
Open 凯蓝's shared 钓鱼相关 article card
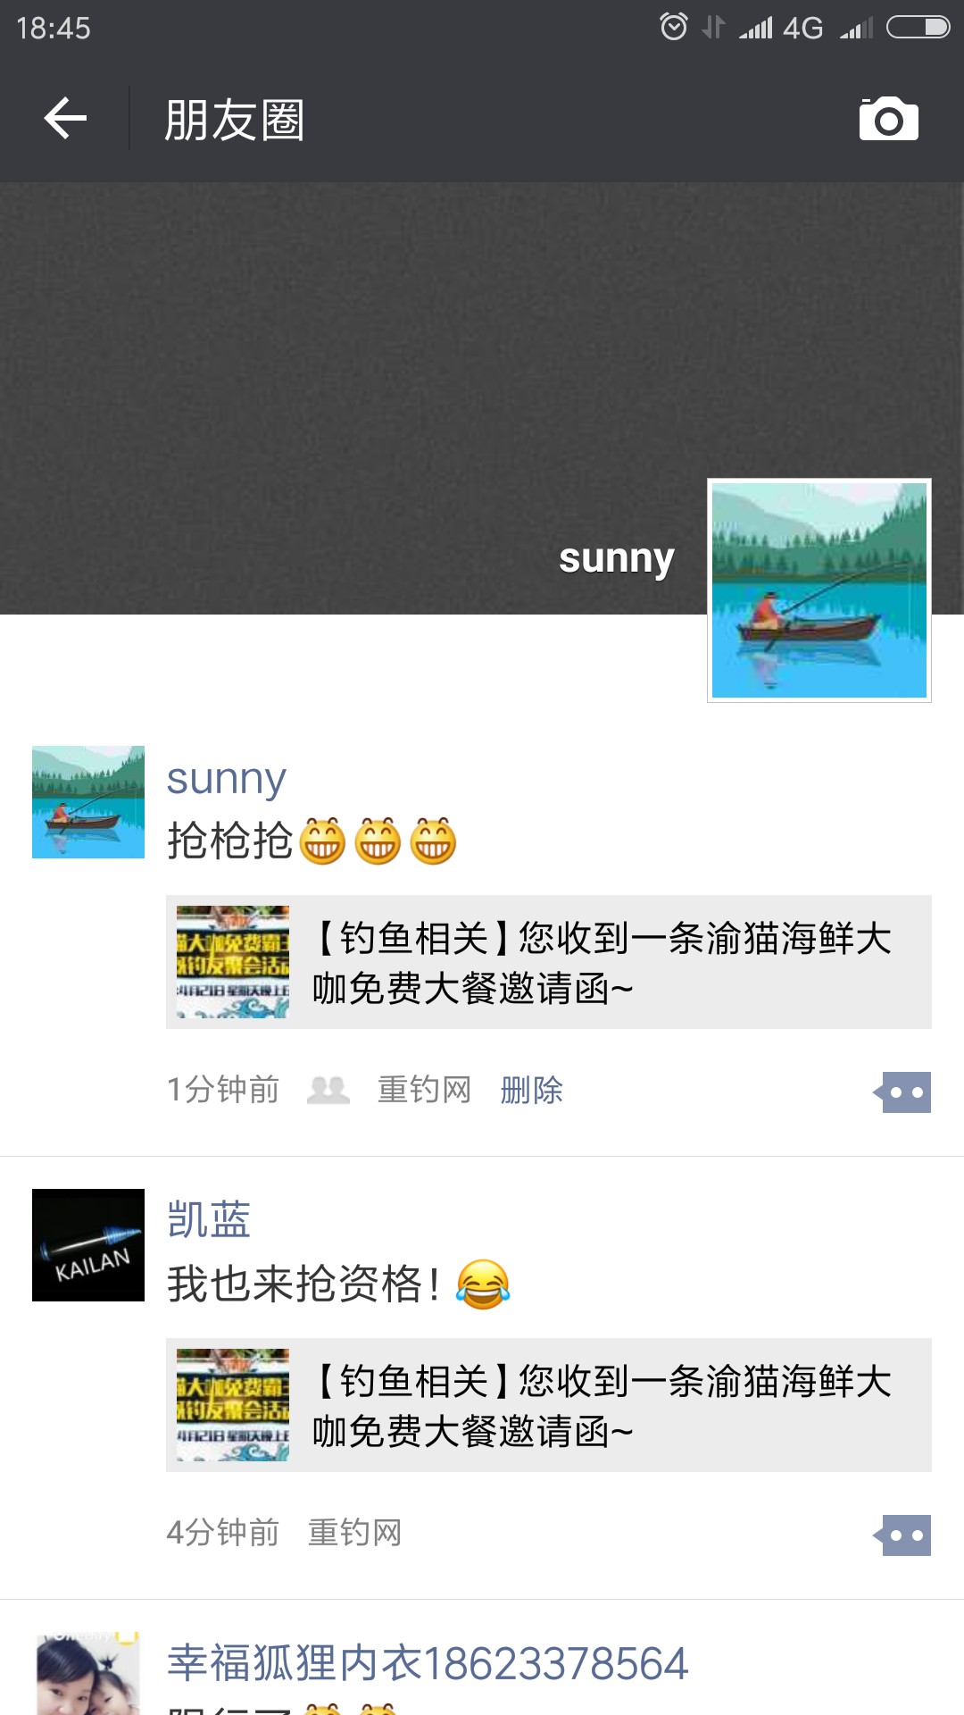[549, 1405]
